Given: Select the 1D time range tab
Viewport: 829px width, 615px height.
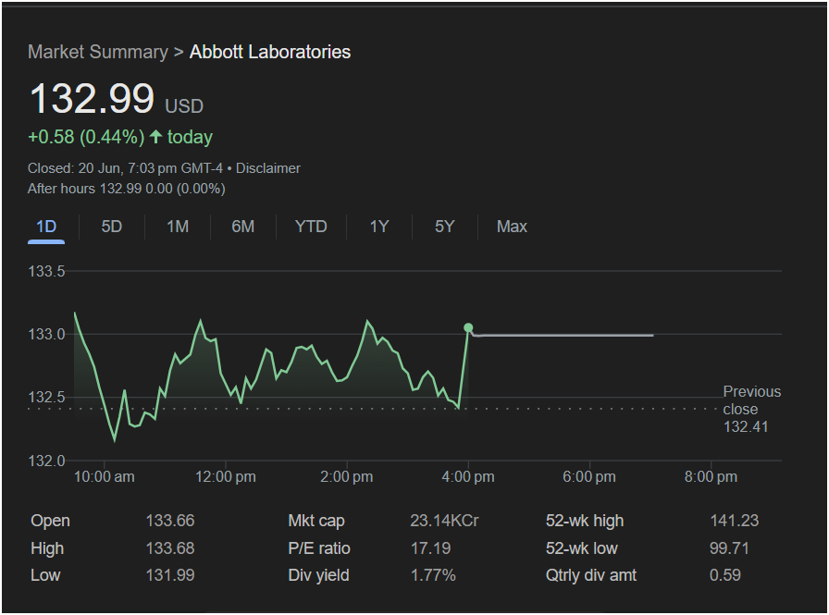Looking at the screenshot, I should pos(46,227).
